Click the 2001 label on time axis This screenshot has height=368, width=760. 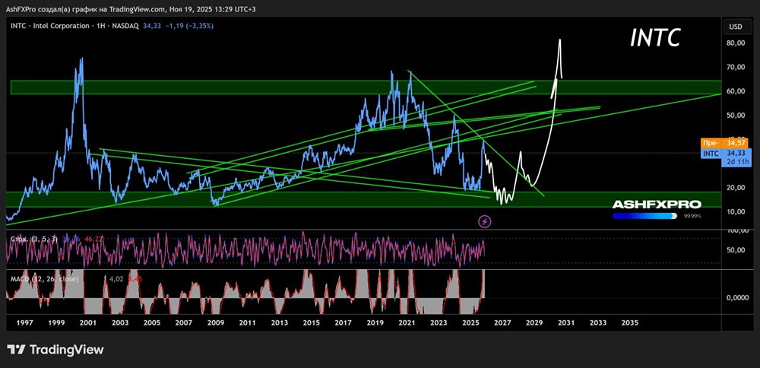pos(88,322)
